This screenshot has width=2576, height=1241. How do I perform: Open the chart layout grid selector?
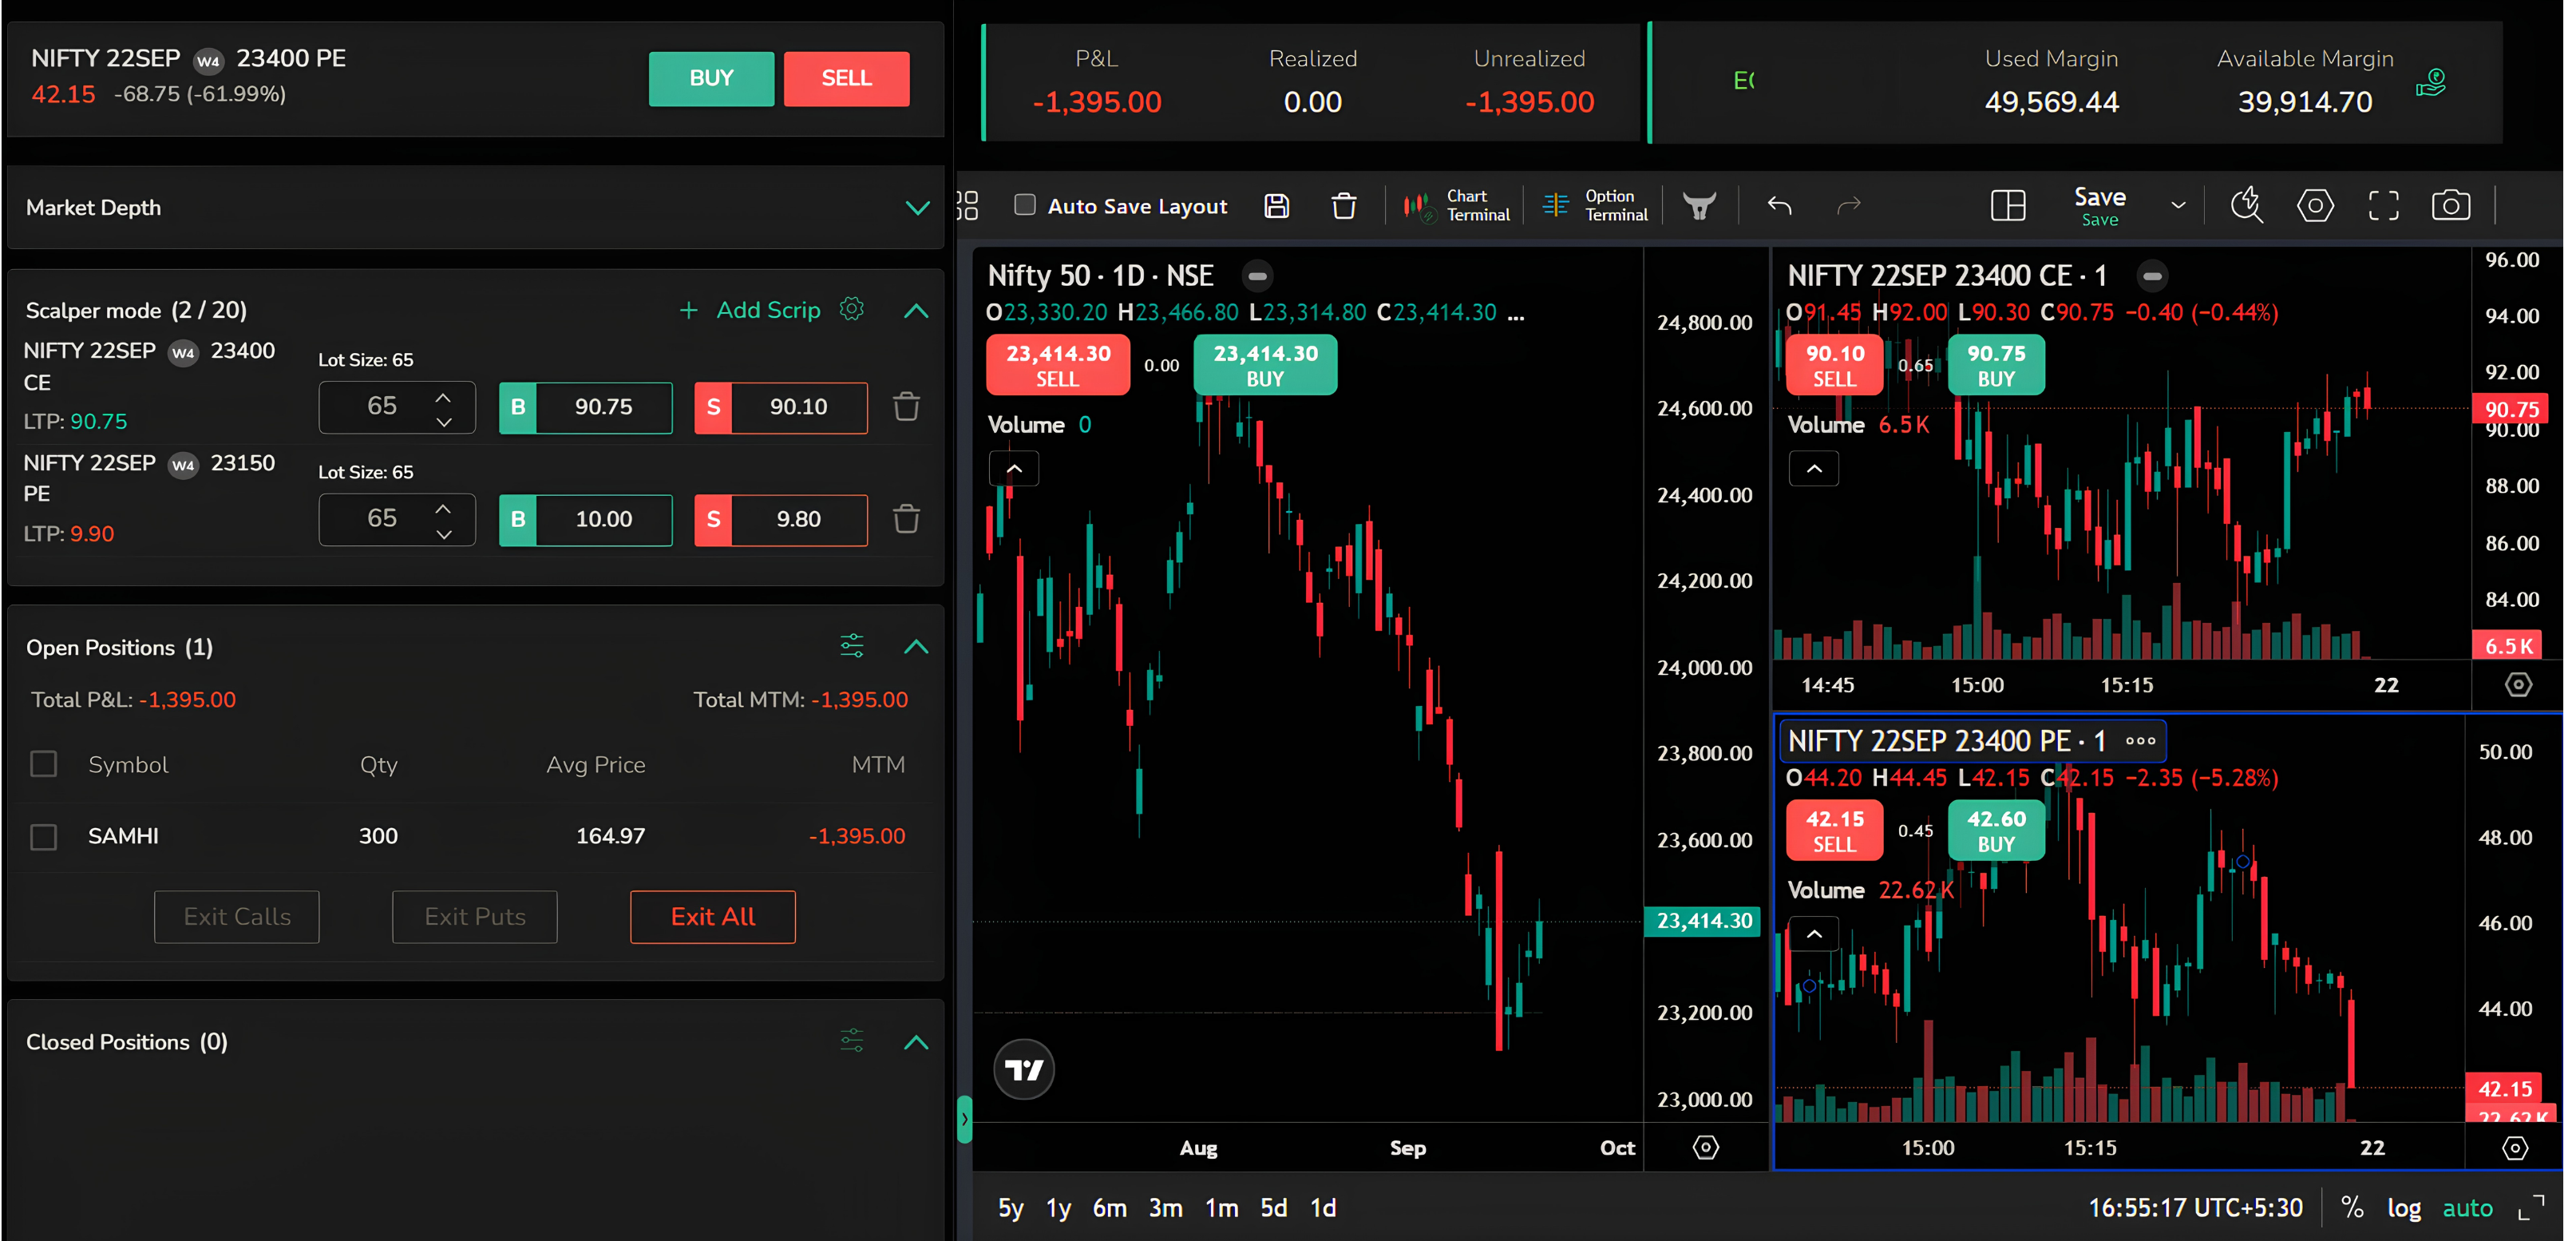tap(2008, 206)
